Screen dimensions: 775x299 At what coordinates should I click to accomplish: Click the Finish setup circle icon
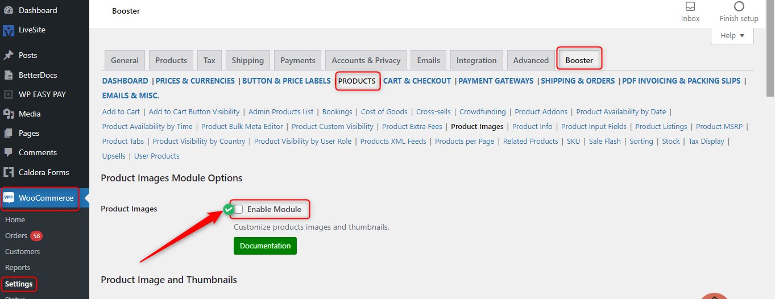point(739,7)
